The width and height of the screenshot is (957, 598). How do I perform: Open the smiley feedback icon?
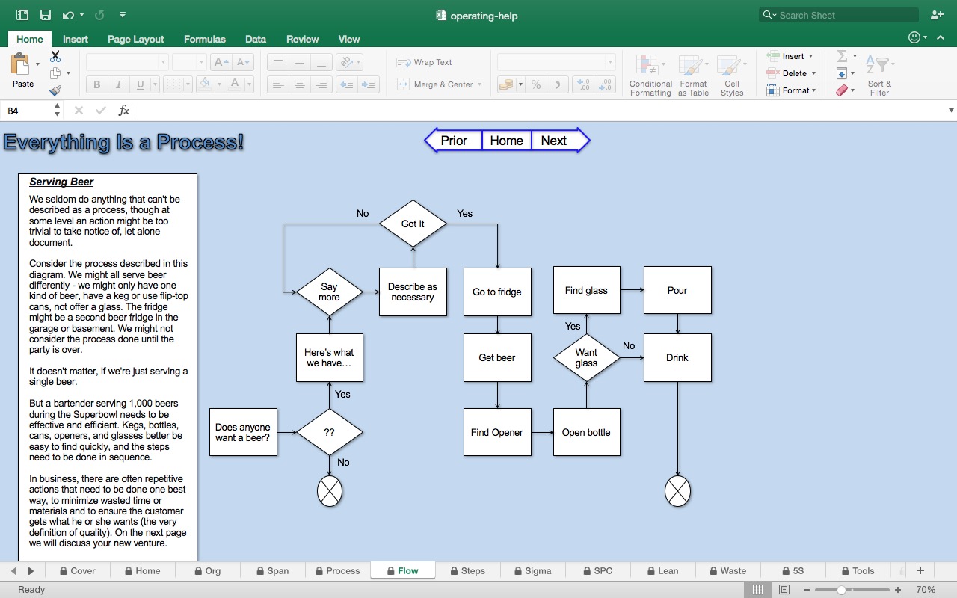tap(914, 37)
